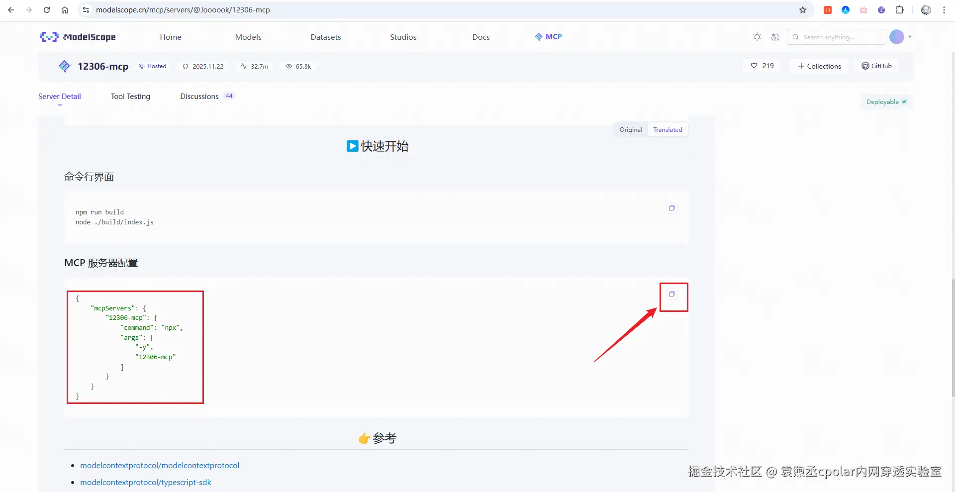Open modelcontextprotocol/typescript-sdk link
The width and height of the screenshot is (955, 492).
146,483
